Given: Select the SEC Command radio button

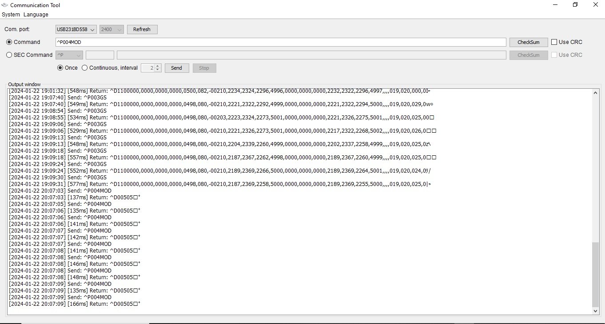Looking at the screenshot, I should click(x=9, y=55).
